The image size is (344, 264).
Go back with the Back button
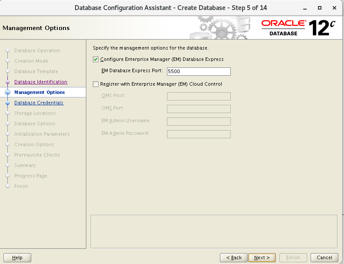[x=234, y=257]
